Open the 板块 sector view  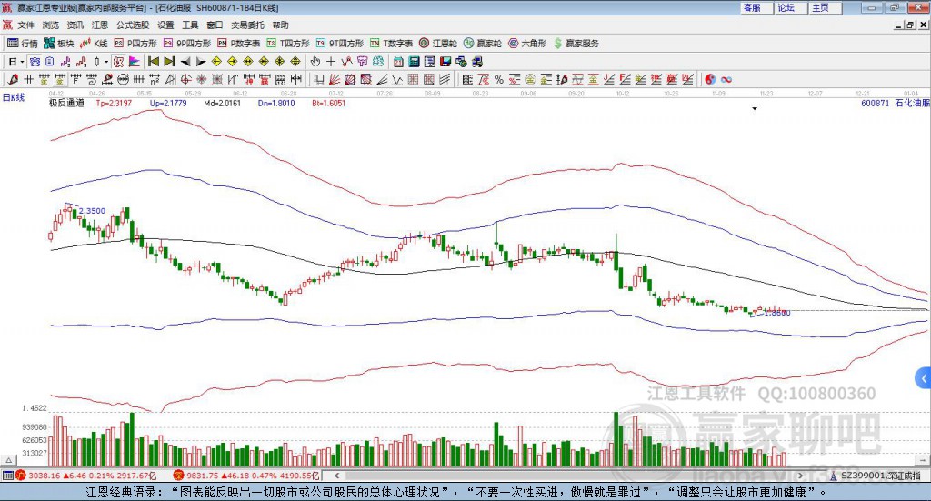tap(59, 44)
